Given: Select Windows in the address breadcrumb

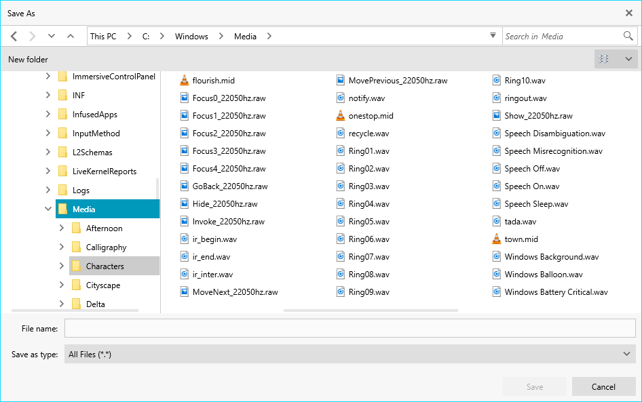Looking at the screenshot, I should 191,37.
